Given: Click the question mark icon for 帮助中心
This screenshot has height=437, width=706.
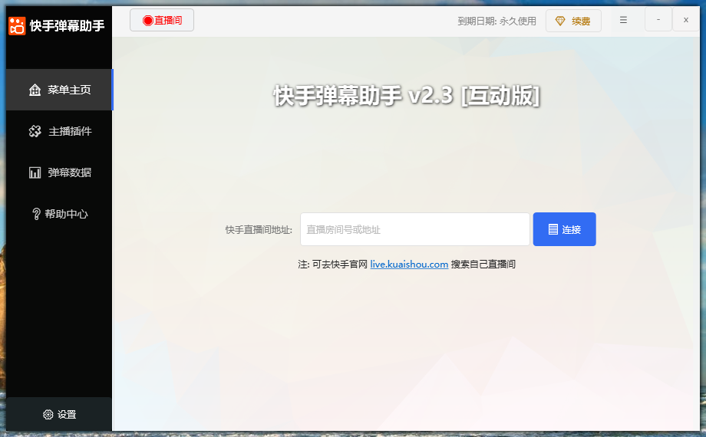Looking at the screenshot, I should coord(35,214).
